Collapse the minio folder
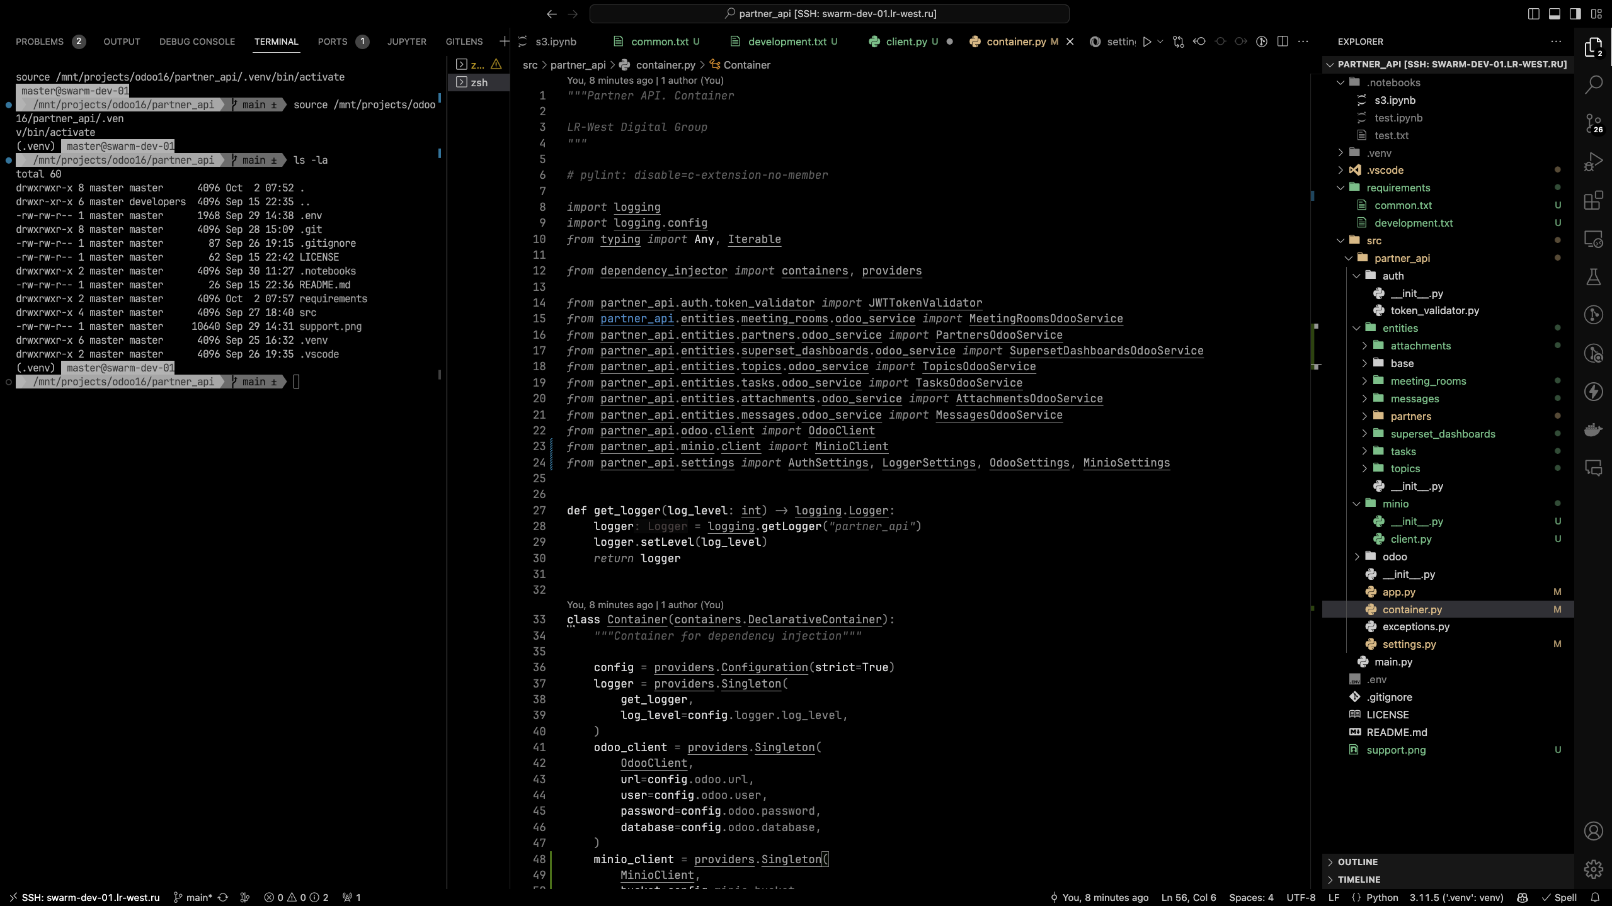Screen dimensions: 1612x906 [x=1395, y=504]
